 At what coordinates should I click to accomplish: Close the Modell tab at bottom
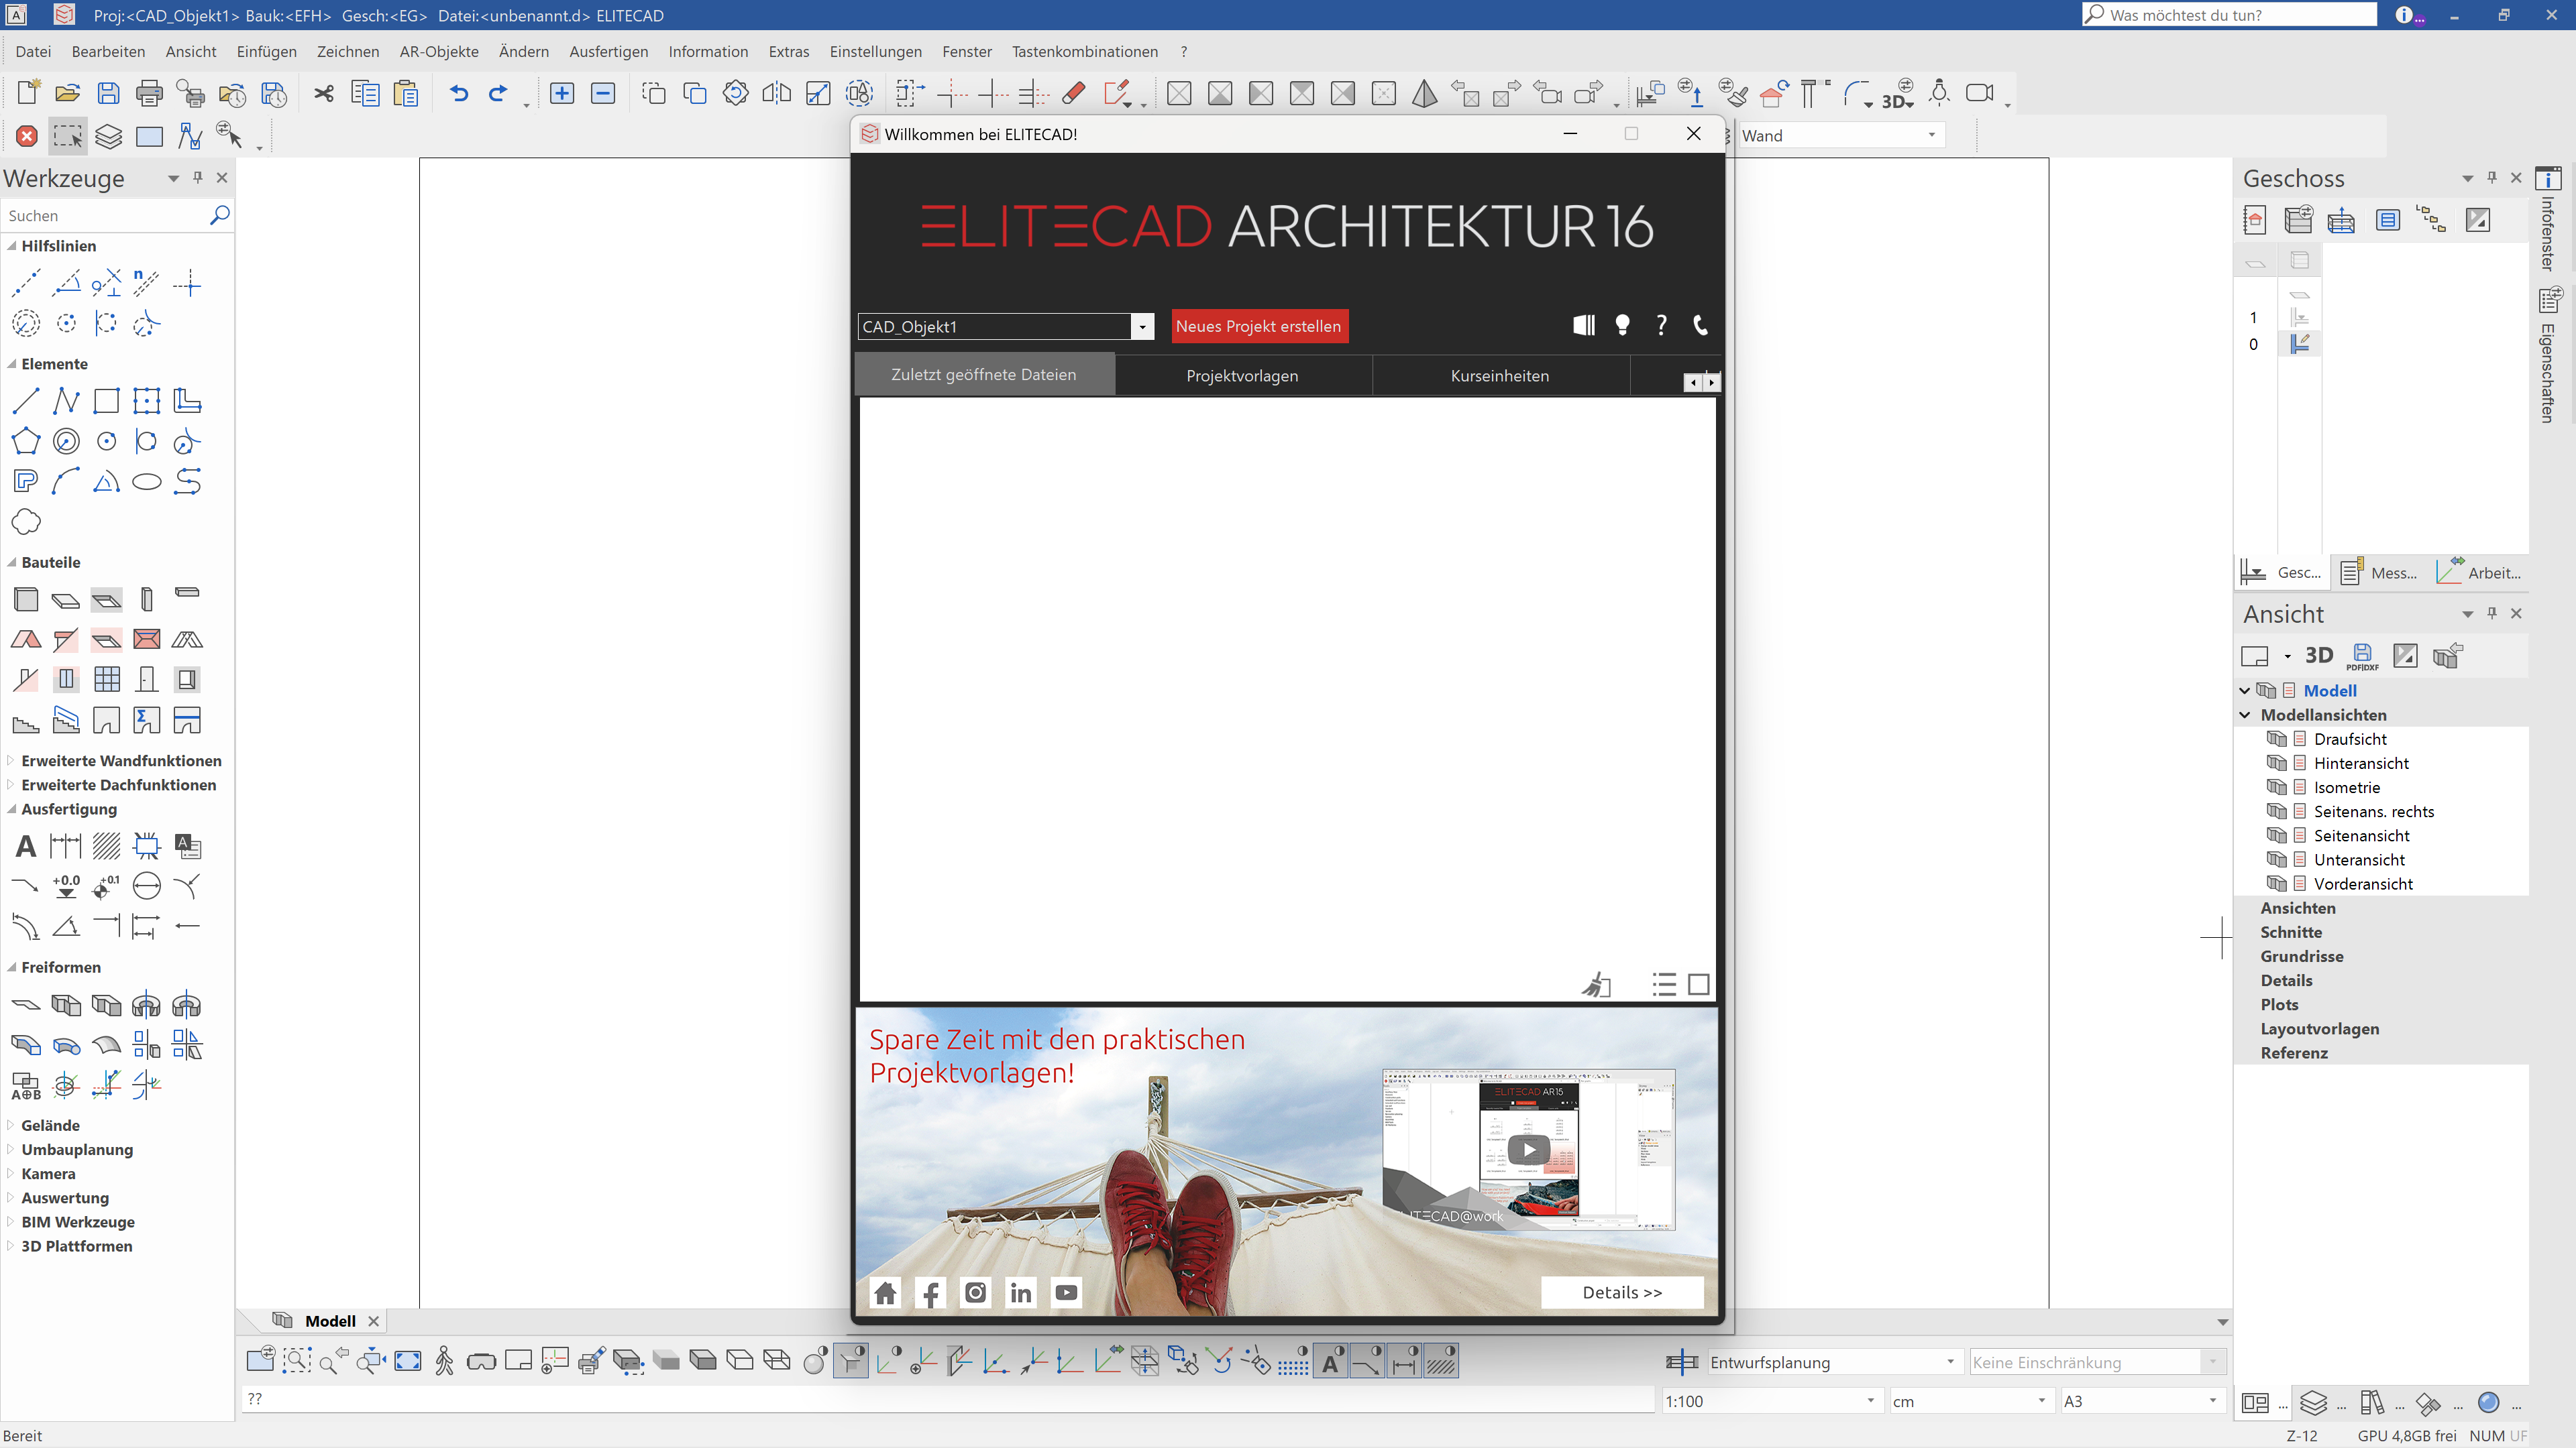pos(374,1321)
